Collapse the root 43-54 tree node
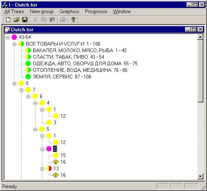Viewport: 207px width, 191px height. coord(7,38)
